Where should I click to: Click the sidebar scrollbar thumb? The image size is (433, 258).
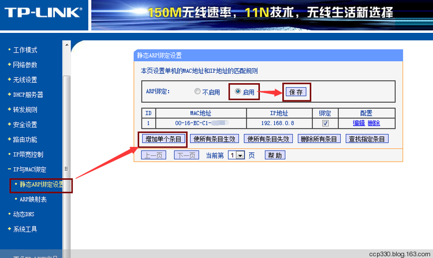click(x=66, y=166)
